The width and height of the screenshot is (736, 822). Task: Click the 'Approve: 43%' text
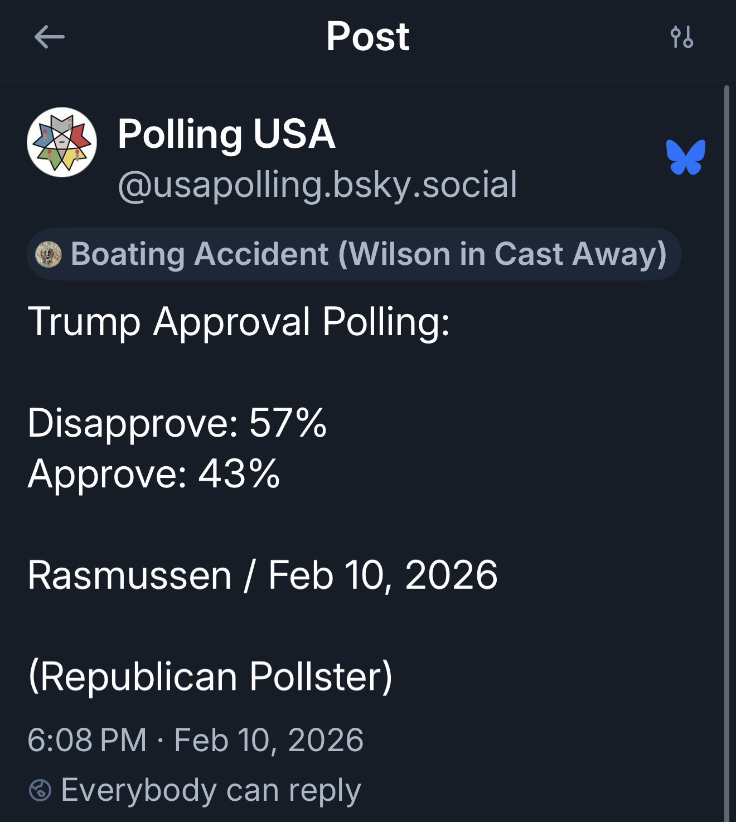pyautogui.click(x=153, y=473)
